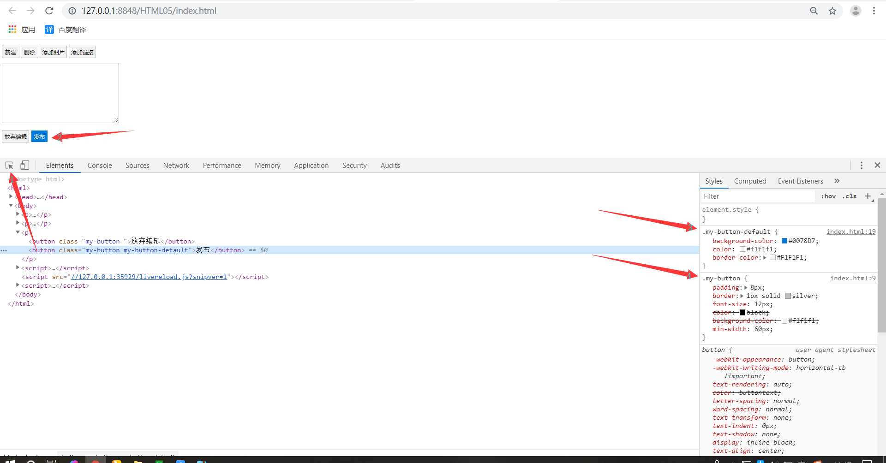Click the black color swatch
This screenshot has height=463, width=886.
click(x=742, y=312)
